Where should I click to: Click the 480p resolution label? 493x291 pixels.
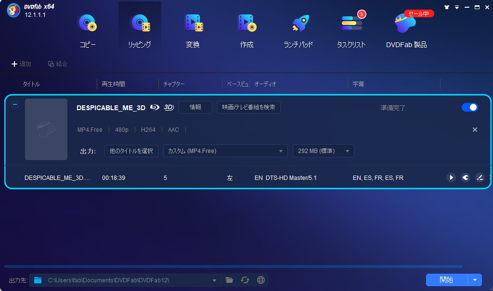pos(122,129)
